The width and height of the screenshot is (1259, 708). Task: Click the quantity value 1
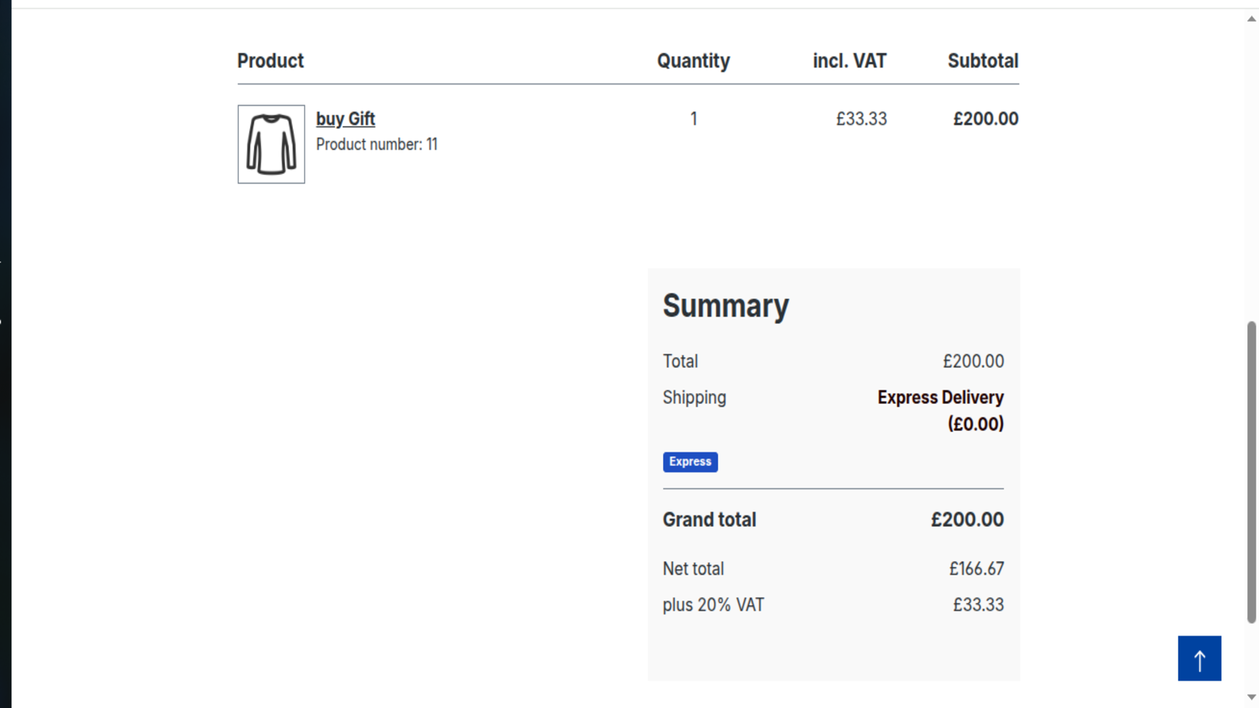click(694, 119)
